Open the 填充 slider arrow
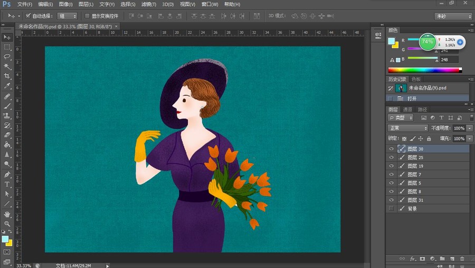Screen dimensions: 475x268 (470, 138)
